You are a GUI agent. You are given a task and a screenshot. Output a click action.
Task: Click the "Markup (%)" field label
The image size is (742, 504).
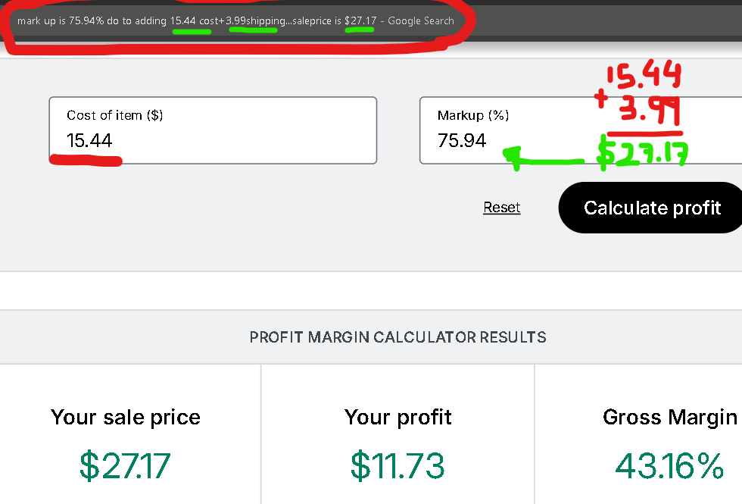473,115
